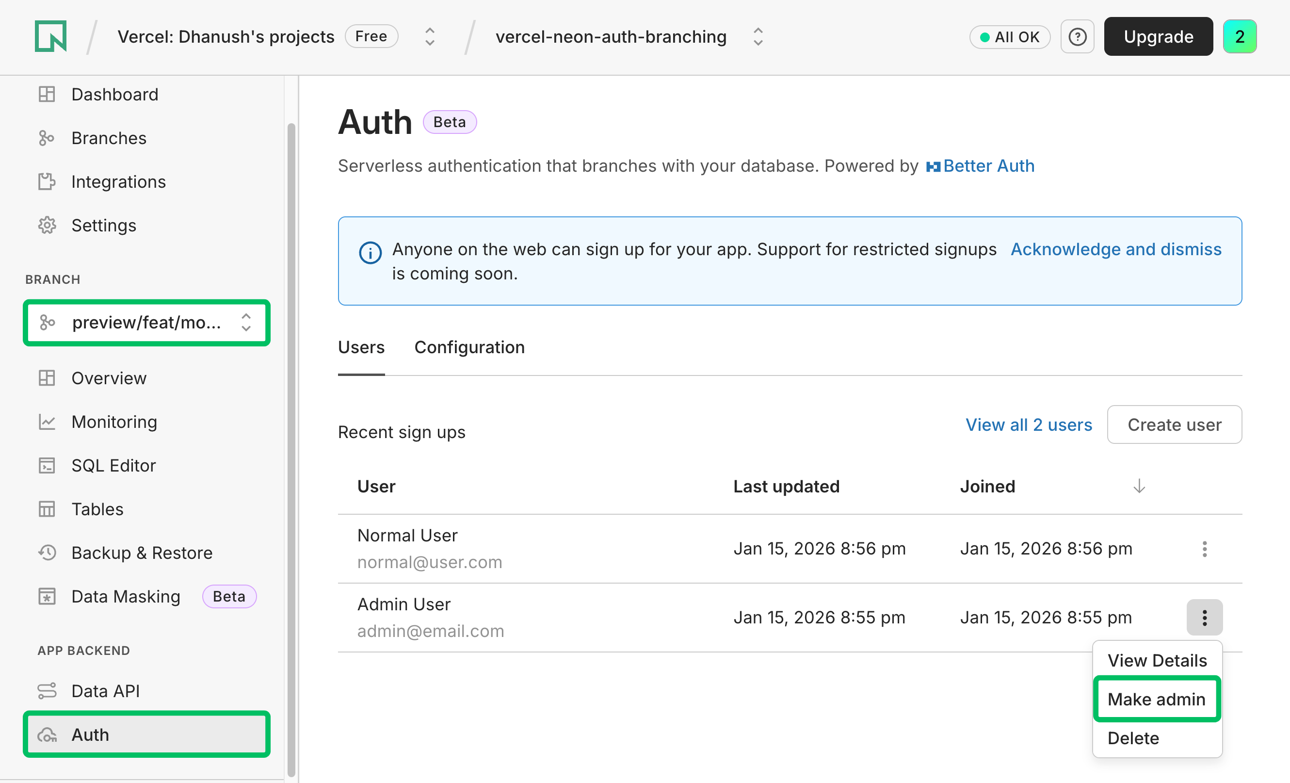The height and width of the screenshot is (783, 1290).
Task: Click the vercel-neon-auth-branching project name
Action: 611,37
